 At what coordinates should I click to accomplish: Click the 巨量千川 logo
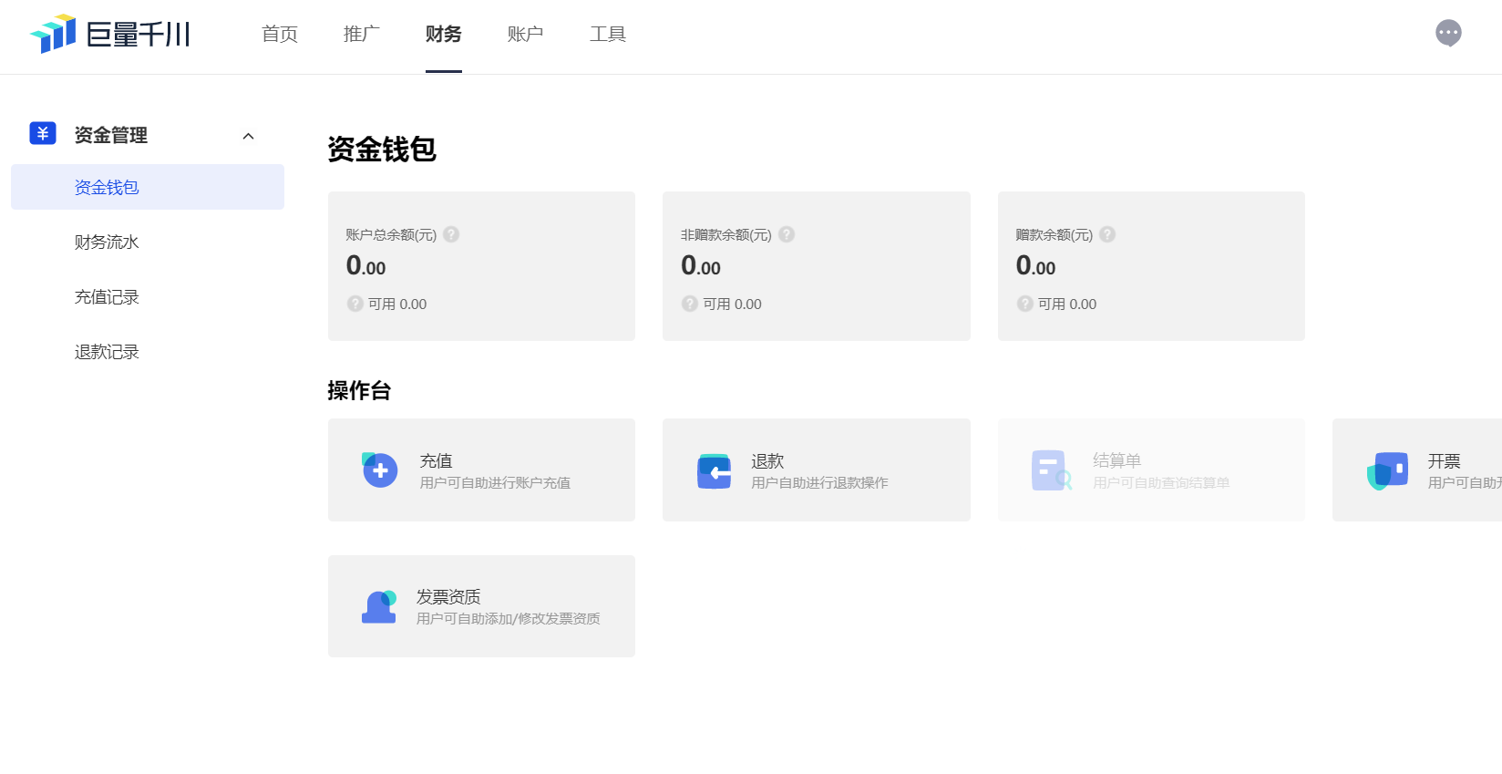click(x=110, y=34)
